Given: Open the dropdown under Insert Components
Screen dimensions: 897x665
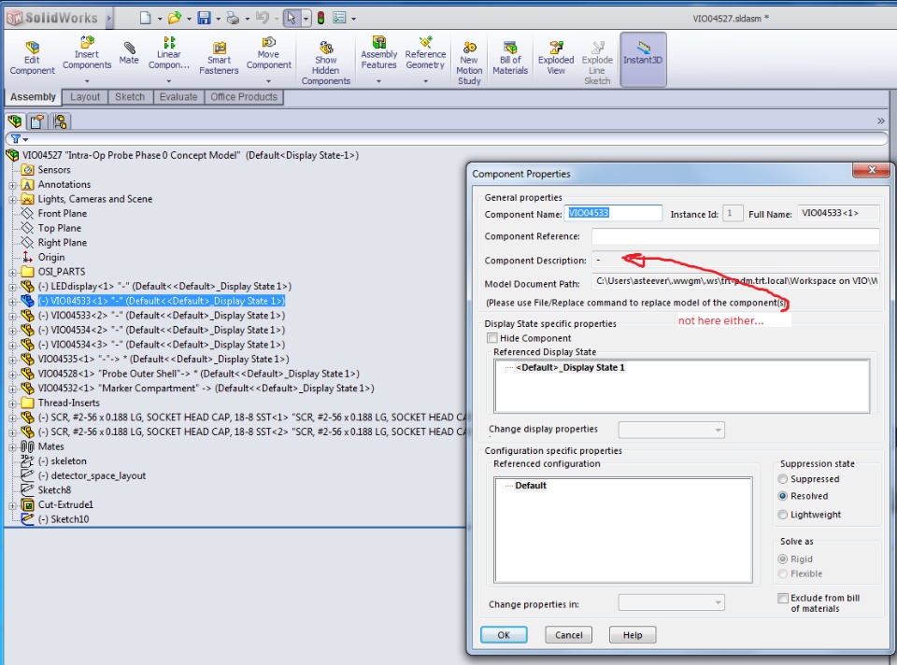Looking at the screenshot, I should (87, 81).
